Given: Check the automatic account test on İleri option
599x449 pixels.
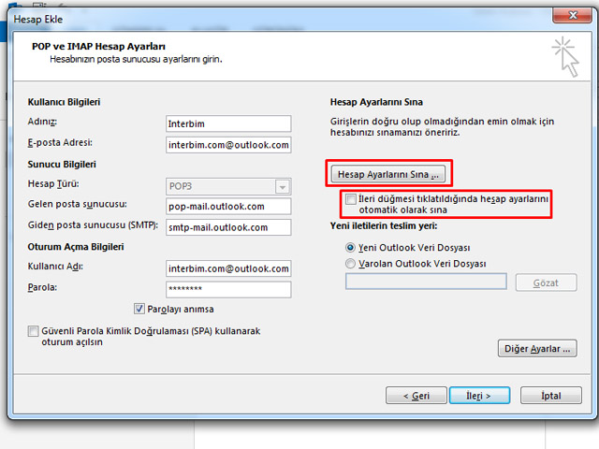Looking at the screenshot, I should click(350, 199).
